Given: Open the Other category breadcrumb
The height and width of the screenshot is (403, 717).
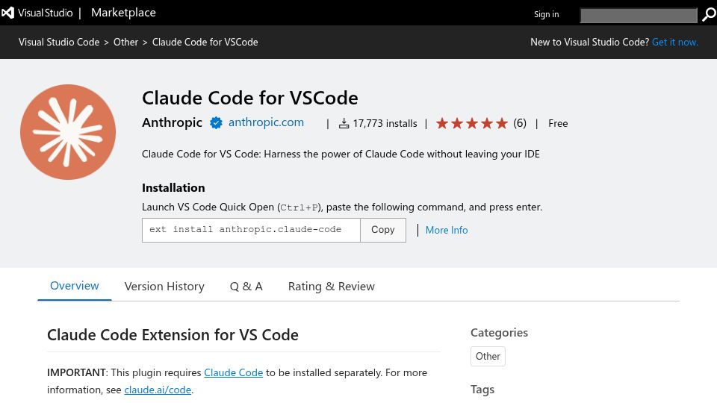Looking at the screenshot, I should 125,42.
